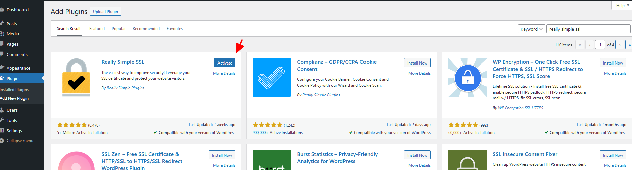Switch to the Recommended tab

click(x=146, y=29)
